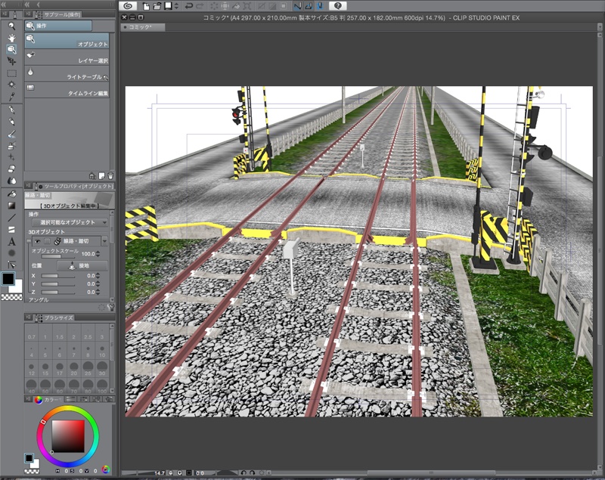605x480 pixels.
Task: Toggle visibility eye of 線路・踏切 object
Action: coord(37,241)
